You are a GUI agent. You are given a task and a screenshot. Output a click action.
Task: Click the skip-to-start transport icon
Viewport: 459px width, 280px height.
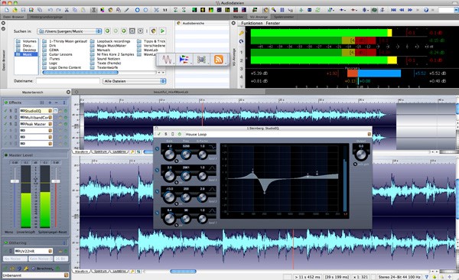pyautogui.click(x=393, y=10)
